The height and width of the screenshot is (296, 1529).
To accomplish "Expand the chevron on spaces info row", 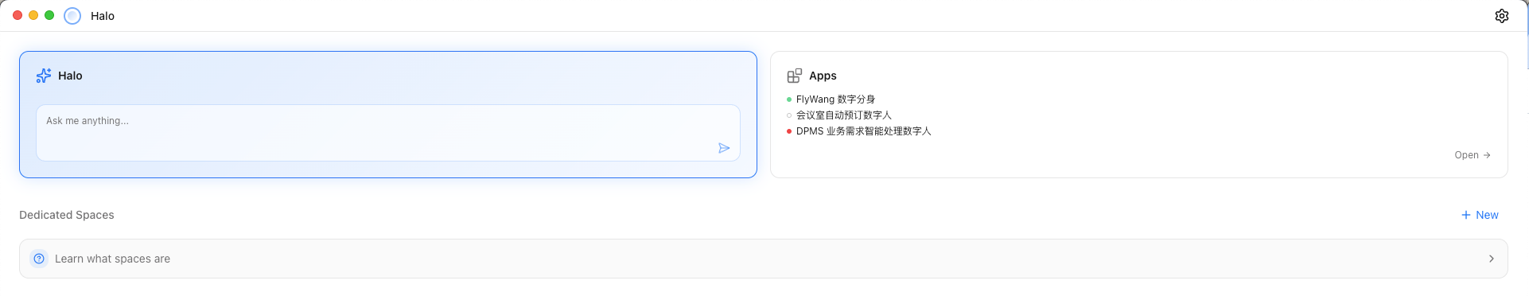I will point(1491,259).
